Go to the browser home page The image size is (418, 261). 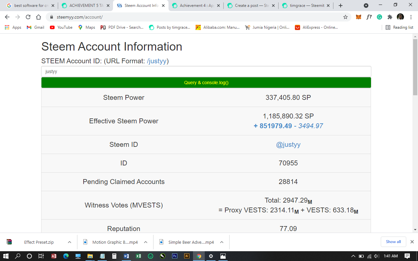tap(39, 17)
